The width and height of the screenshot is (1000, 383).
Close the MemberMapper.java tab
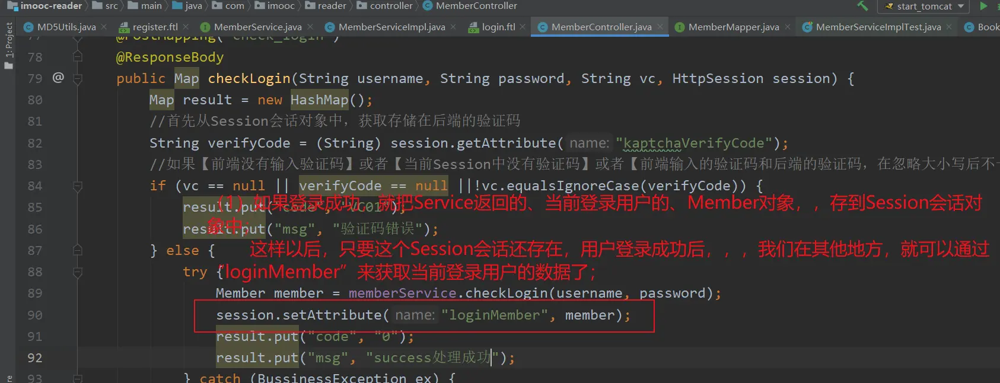[788, 27]
